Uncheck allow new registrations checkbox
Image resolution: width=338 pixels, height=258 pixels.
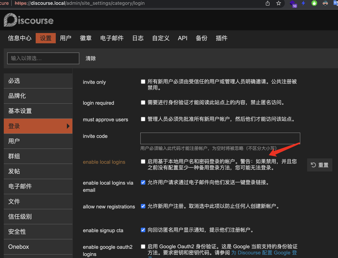[143, 206]
